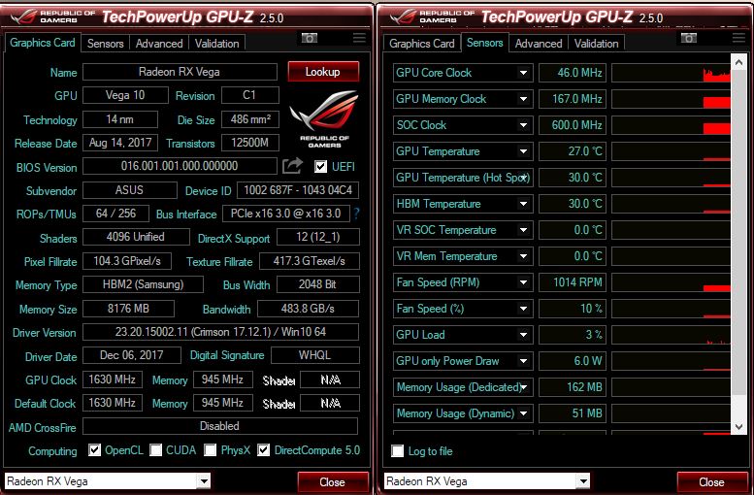Click the Bandwidth value 483.8 GB/s

click(308, 309)
